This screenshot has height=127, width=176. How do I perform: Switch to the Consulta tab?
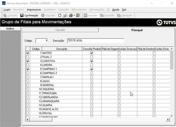pos(60,30)
